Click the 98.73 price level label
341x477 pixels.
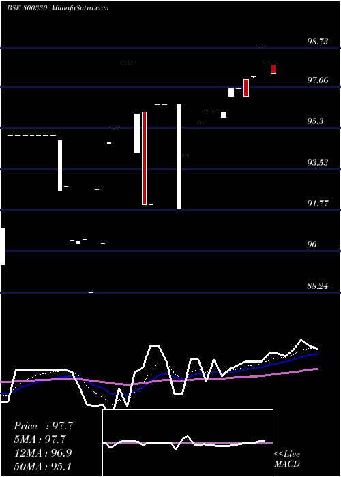tap(318, 42)
